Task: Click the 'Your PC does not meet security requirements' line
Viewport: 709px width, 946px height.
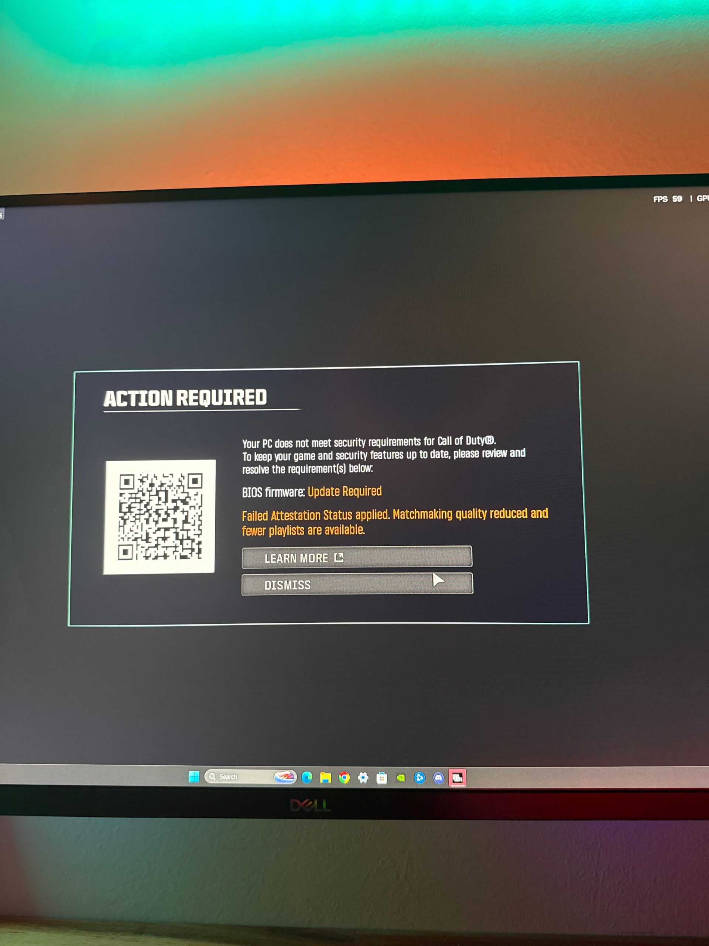Action: [x=369, y=442]
